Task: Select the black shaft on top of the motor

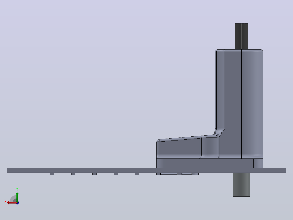Action: click(x=241, y=36)
